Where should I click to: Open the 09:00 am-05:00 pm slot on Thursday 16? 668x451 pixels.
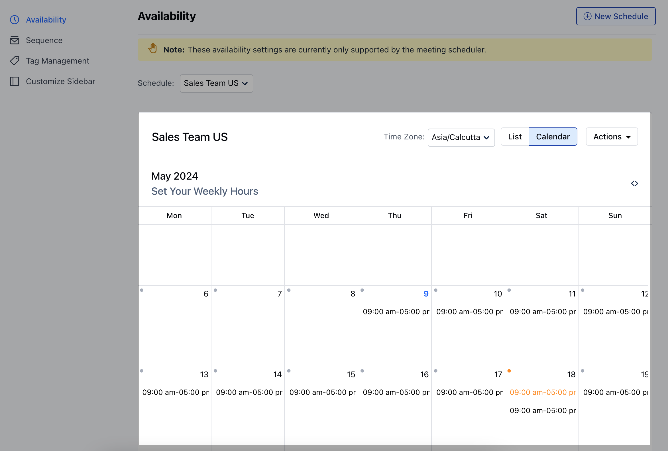click(x=396, y=392)
